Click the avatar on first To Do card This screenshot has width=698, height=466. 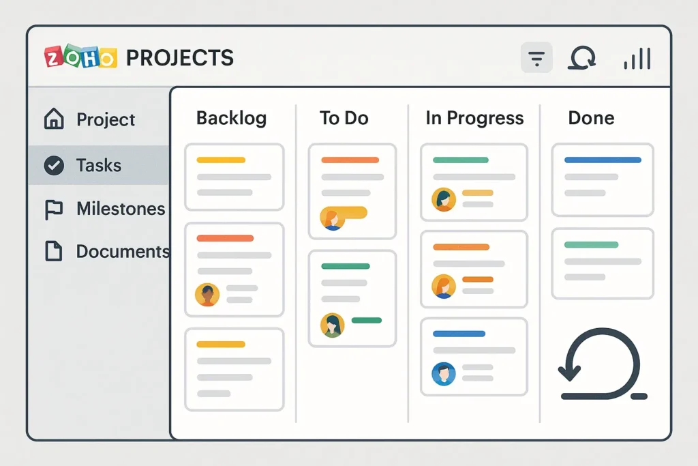[x=332, y=218]
